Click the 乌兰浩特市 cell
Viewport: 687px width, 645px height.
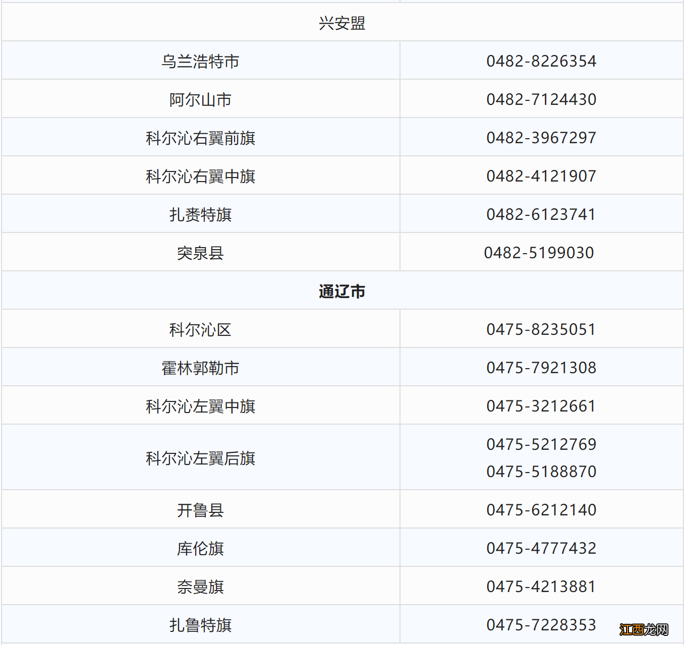(200, 61)
